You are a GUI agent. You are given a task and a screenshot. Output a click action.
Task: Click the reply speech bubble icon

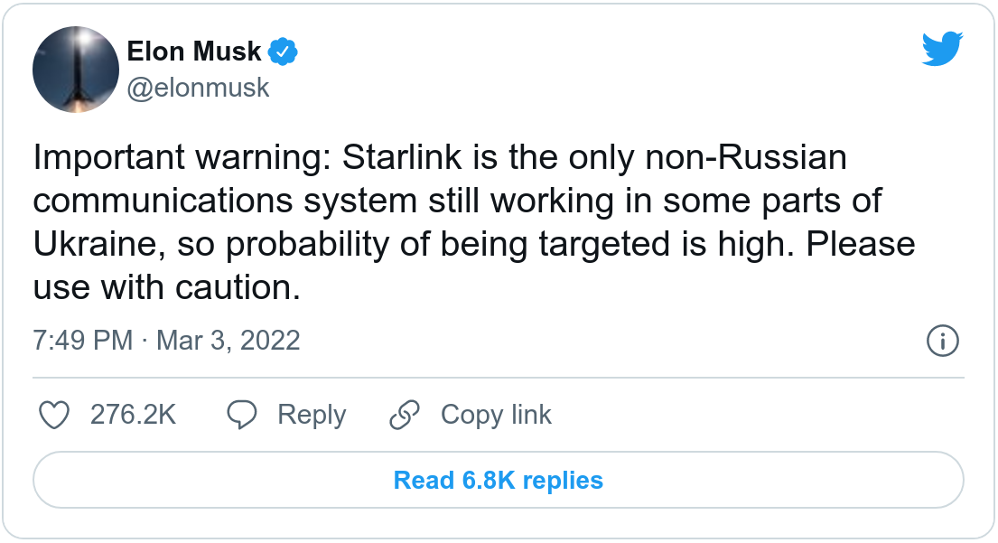coord(242,415)
